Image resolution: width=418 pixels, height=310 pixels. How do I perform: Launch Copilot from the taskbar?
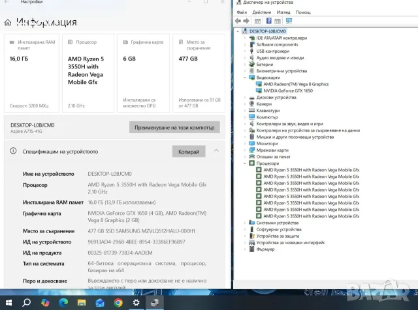click(x=45, y=303)
